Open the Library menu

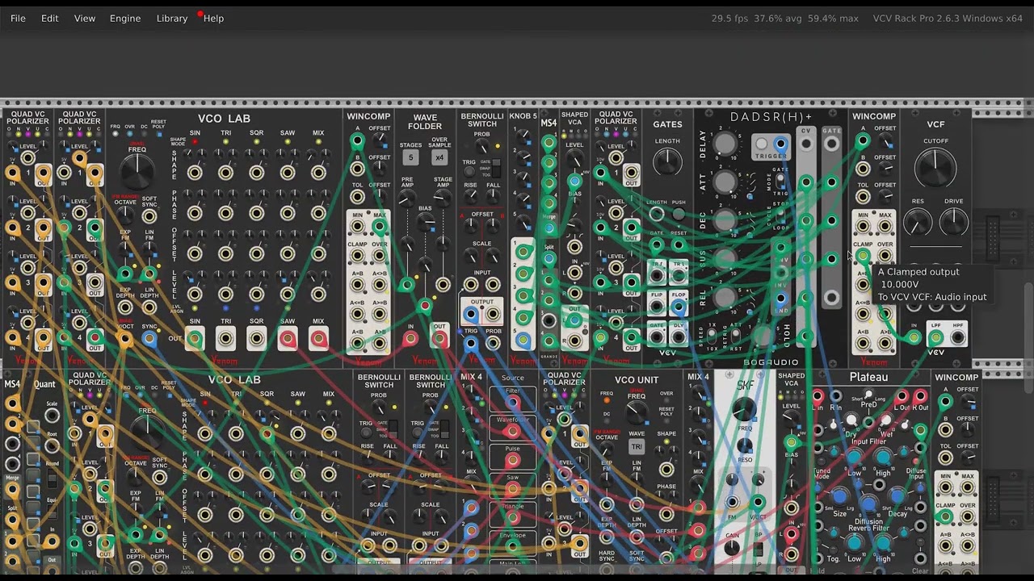[172, 18]
